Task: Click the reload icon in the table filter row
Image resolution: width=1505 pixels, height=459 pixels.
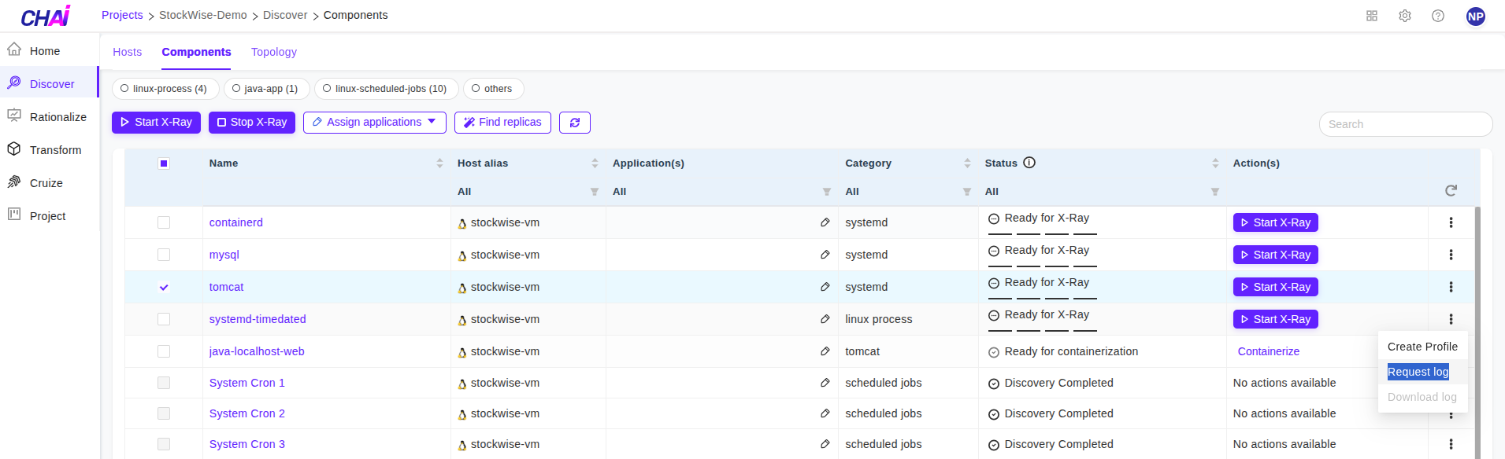Action: tap(1451, 191)
